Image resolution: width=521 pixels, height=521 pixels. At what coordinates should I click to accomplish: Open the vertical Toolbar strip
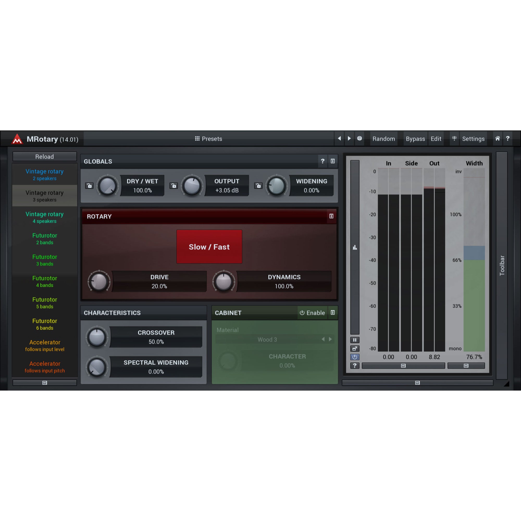click(x=502, y=266)
